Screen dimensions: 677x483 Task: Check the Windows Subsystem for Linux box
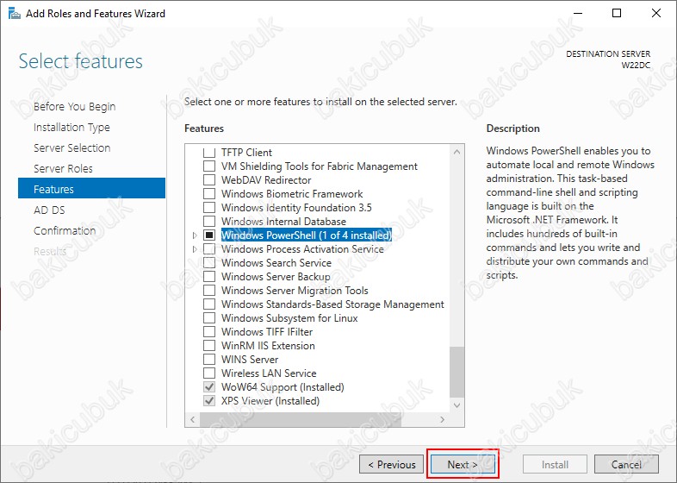pos(209,318)
